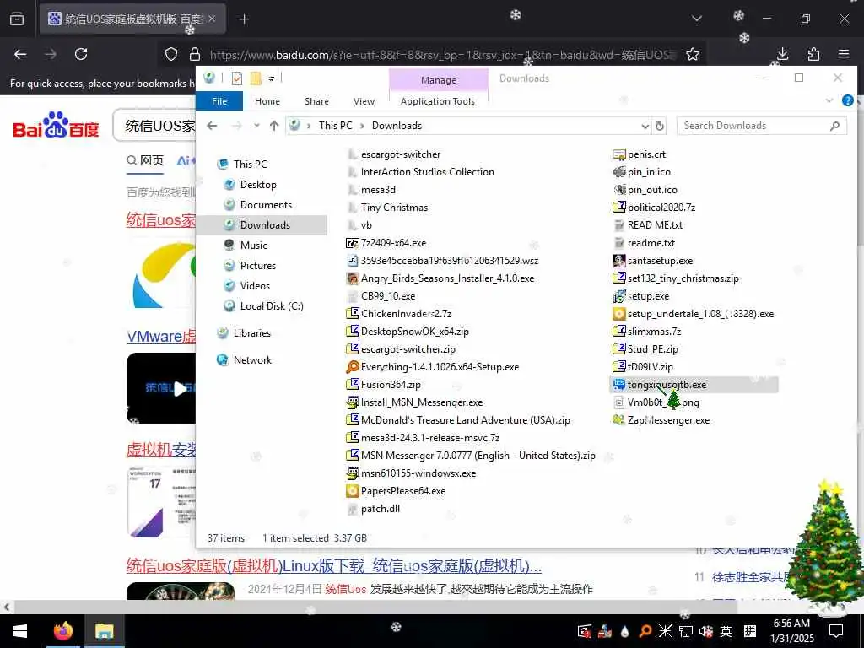
Task: Switch to the Share ribbon tab
Action: coord(317,101)
